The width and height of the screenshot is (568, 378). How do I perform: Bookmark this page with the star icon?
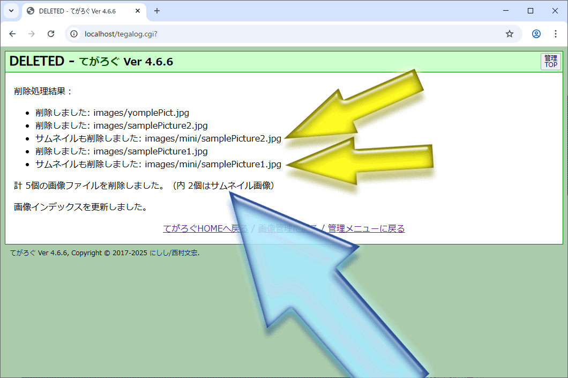pyautogui.click(x=509, y=34)
